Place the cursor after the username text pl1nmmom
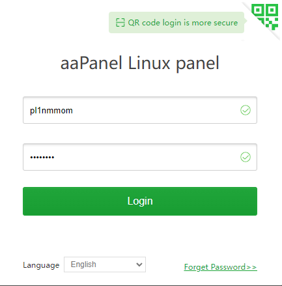The width and height of the screenshot is (282, 286). click(x=73, y=111)
